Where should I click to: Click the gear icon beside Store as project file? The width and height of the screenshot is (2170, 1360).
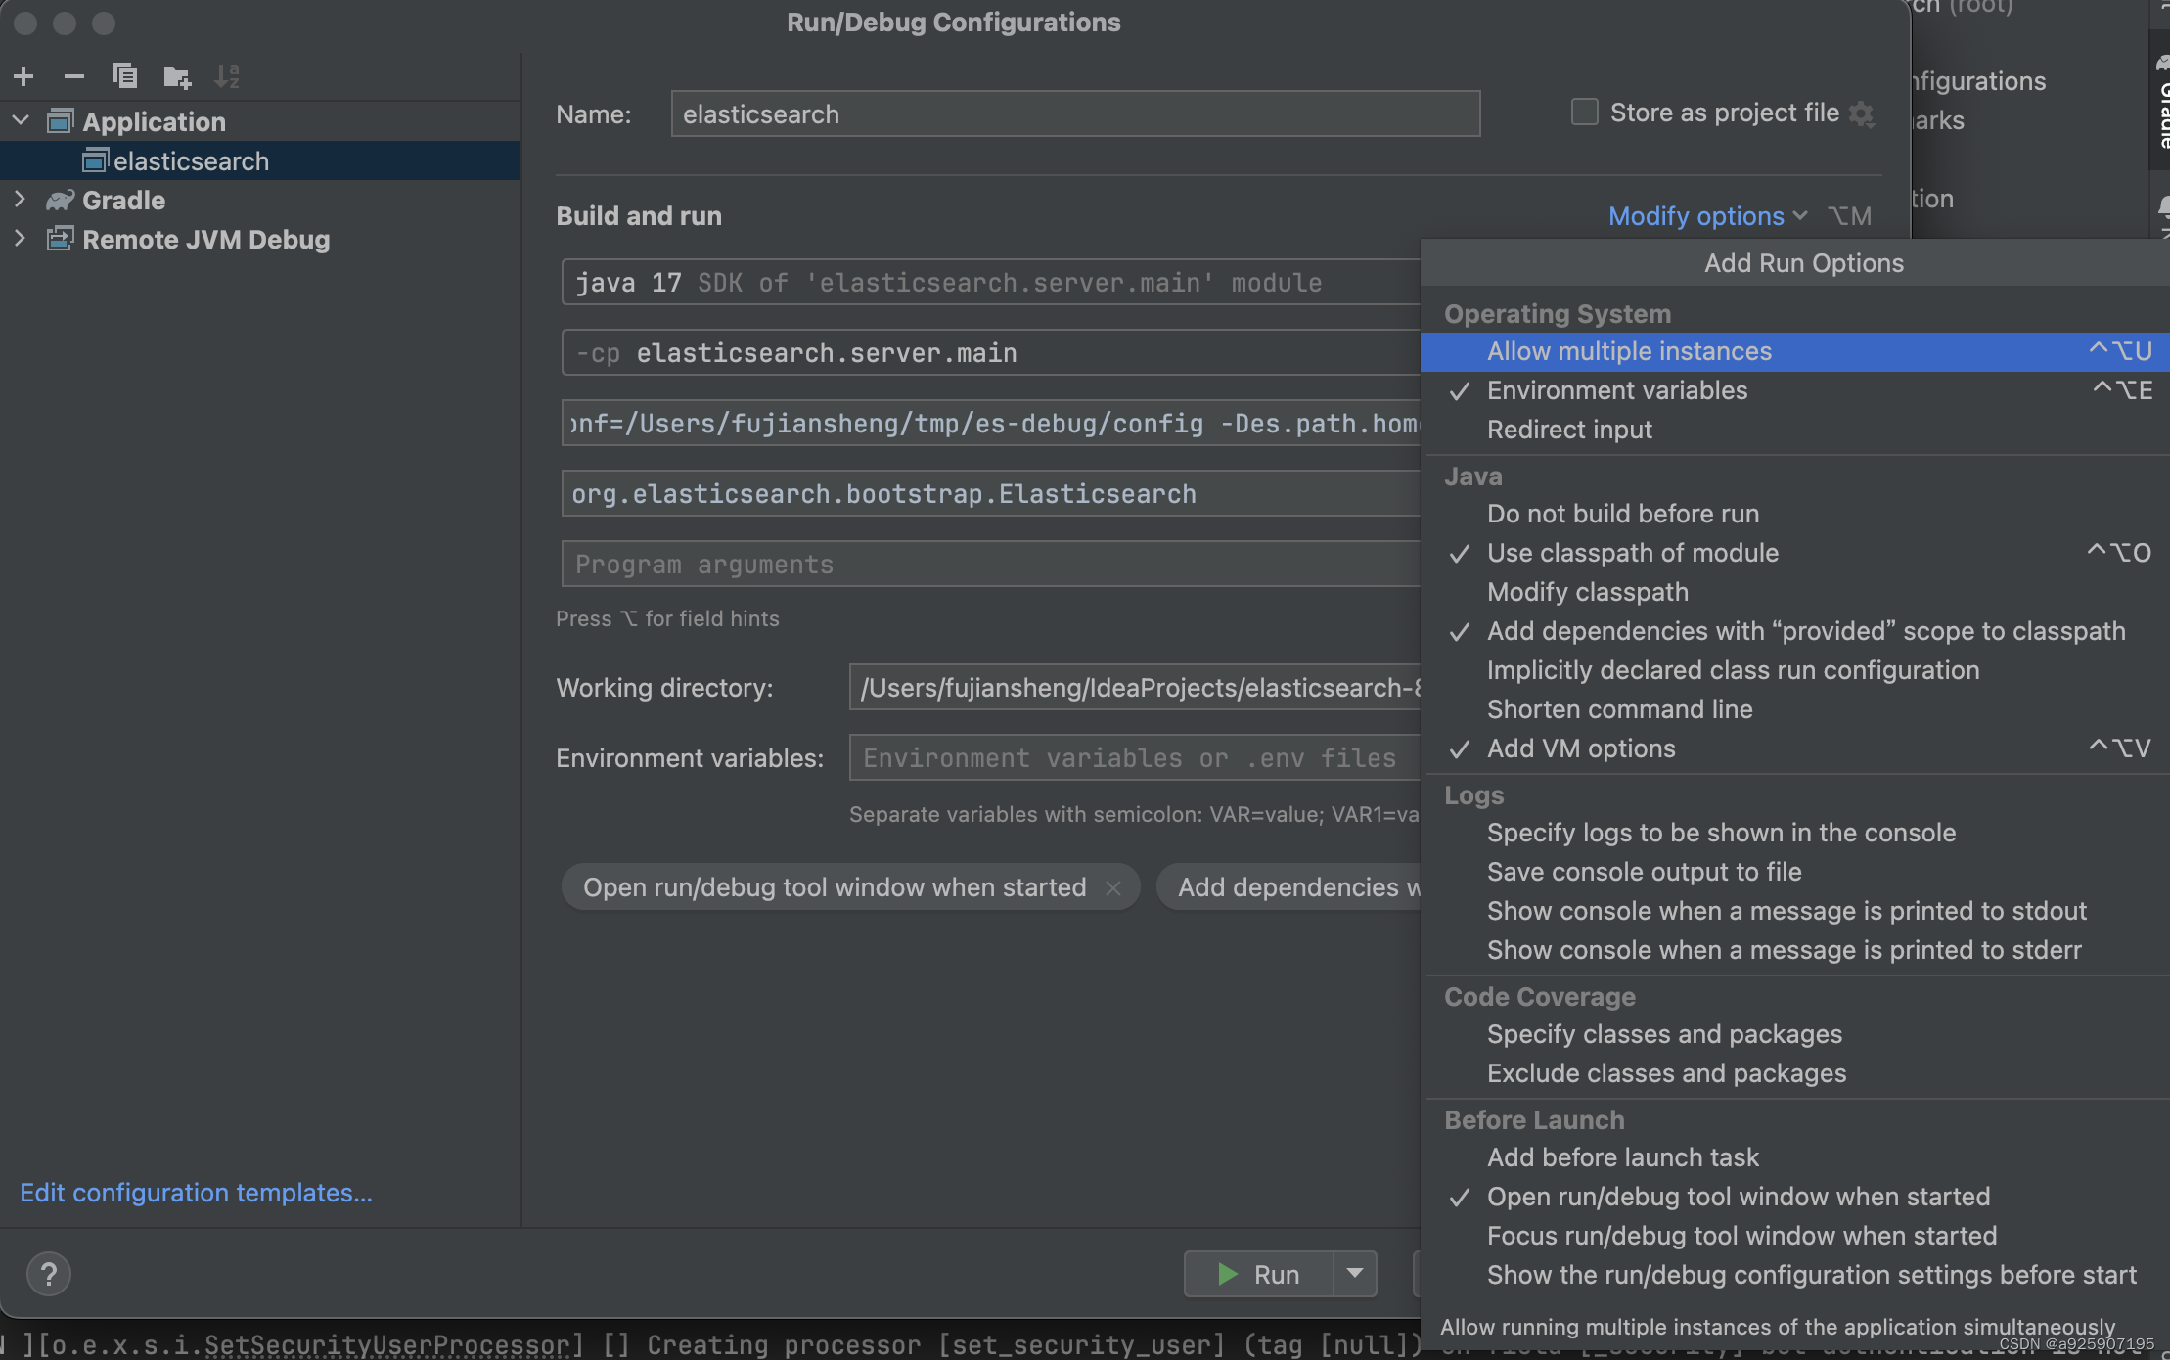[x=1862, y=113]
